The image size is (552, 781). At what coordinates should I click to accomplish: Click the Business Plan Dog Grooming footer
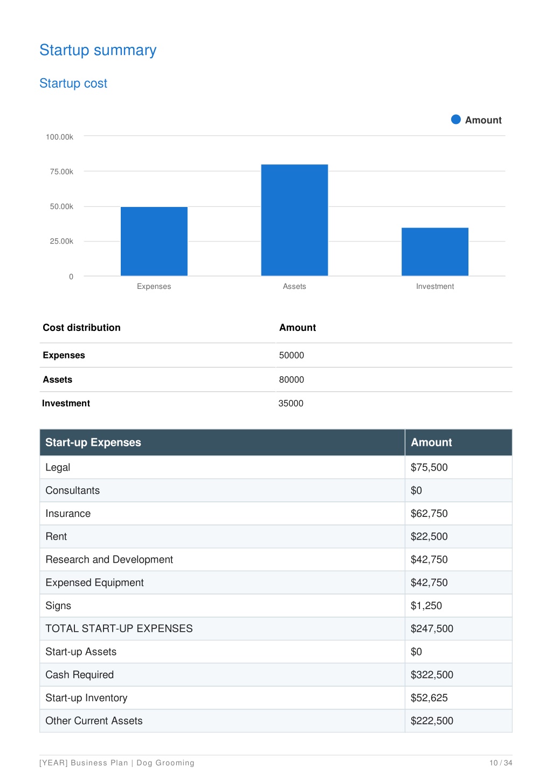117,763
